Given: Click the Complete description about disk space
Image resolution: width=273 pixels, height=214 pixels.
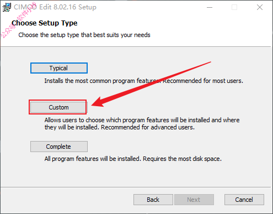Looking at the screenshot, I should pos(133,159).
